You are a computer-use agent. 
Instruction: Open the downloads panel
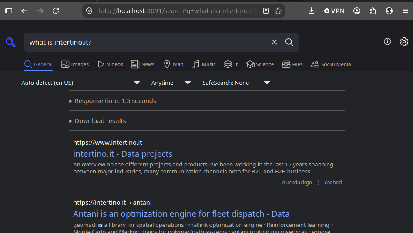(x=311, y=11)
